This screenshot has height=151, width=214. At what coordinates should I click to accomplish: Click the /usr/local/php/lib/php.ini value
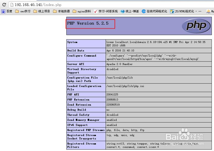125,86
